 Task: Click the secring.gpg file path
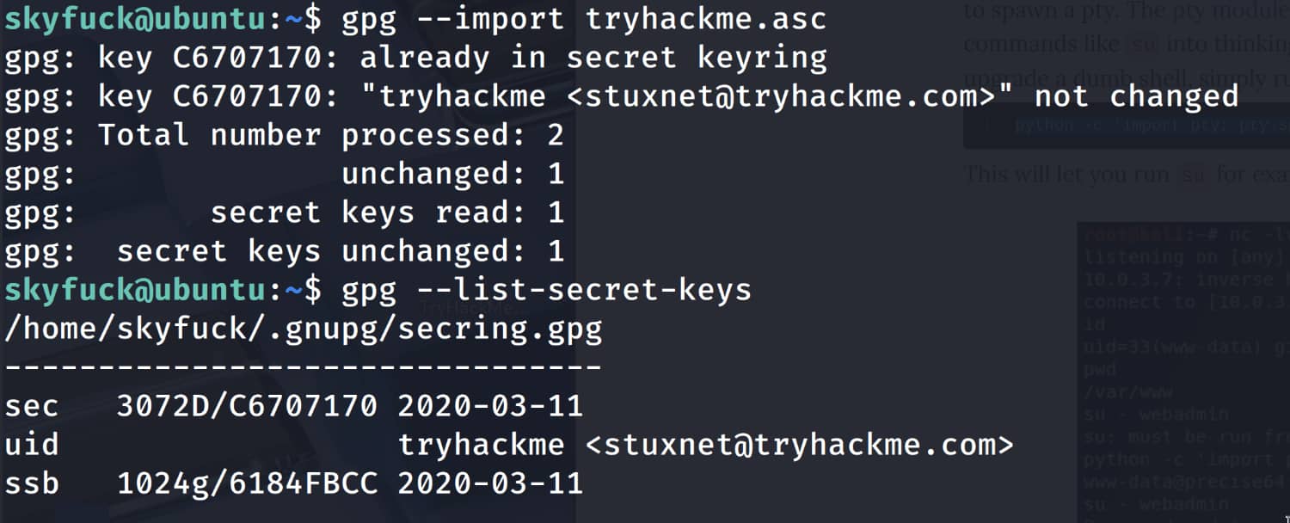[x=304, y=329]
